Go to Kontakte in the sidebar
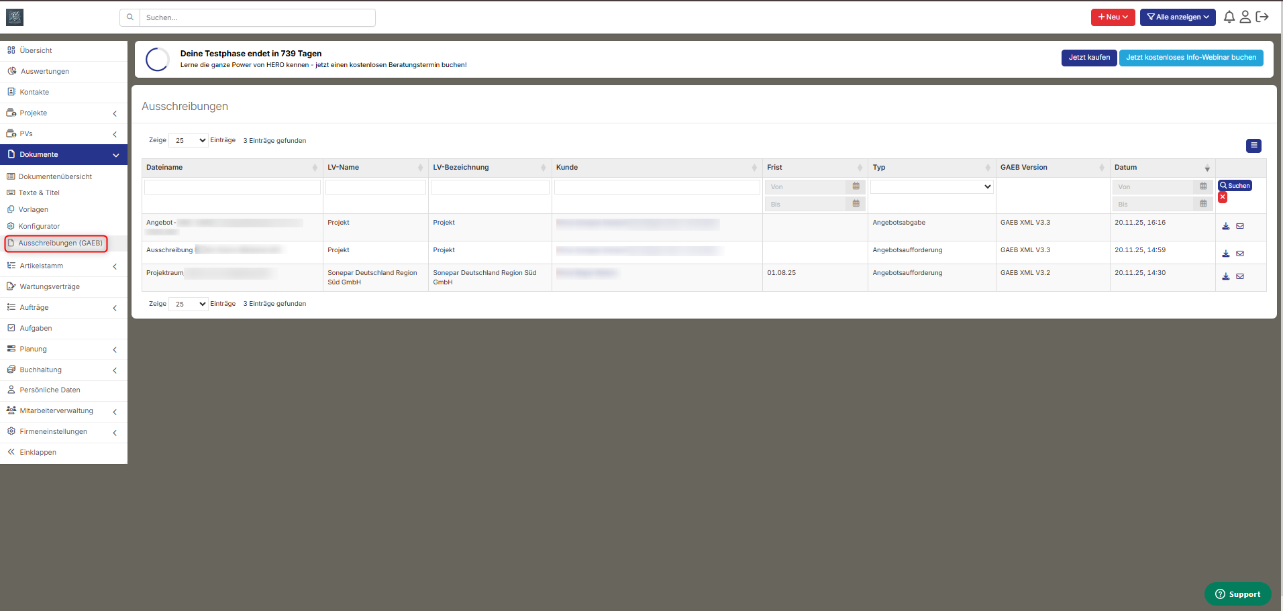1283x611 pixels. point(34,93)
